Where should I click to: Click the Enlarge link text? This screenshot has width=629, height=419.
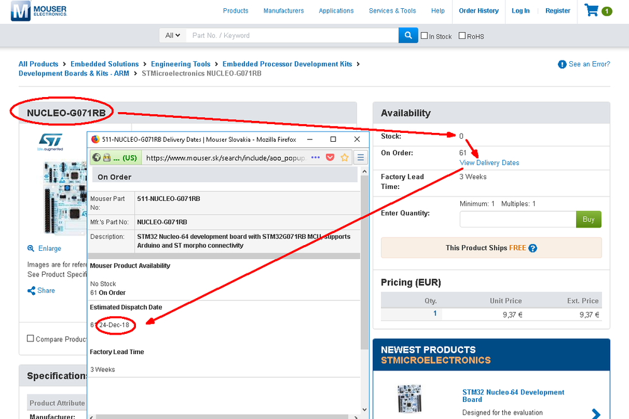[x=50, y=248]
